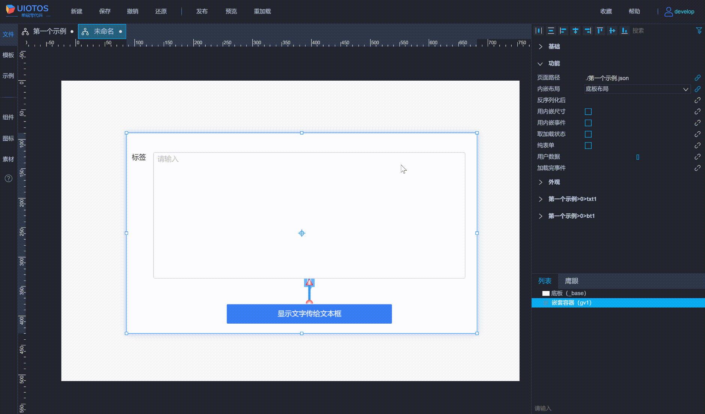The image size is (705, 414).
Task: Click the align vertical middle icon
Action: [612, 31]
